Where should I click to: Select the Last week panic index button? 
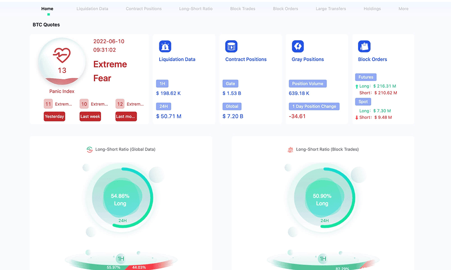pyautogui.click(x=90, y=117)
